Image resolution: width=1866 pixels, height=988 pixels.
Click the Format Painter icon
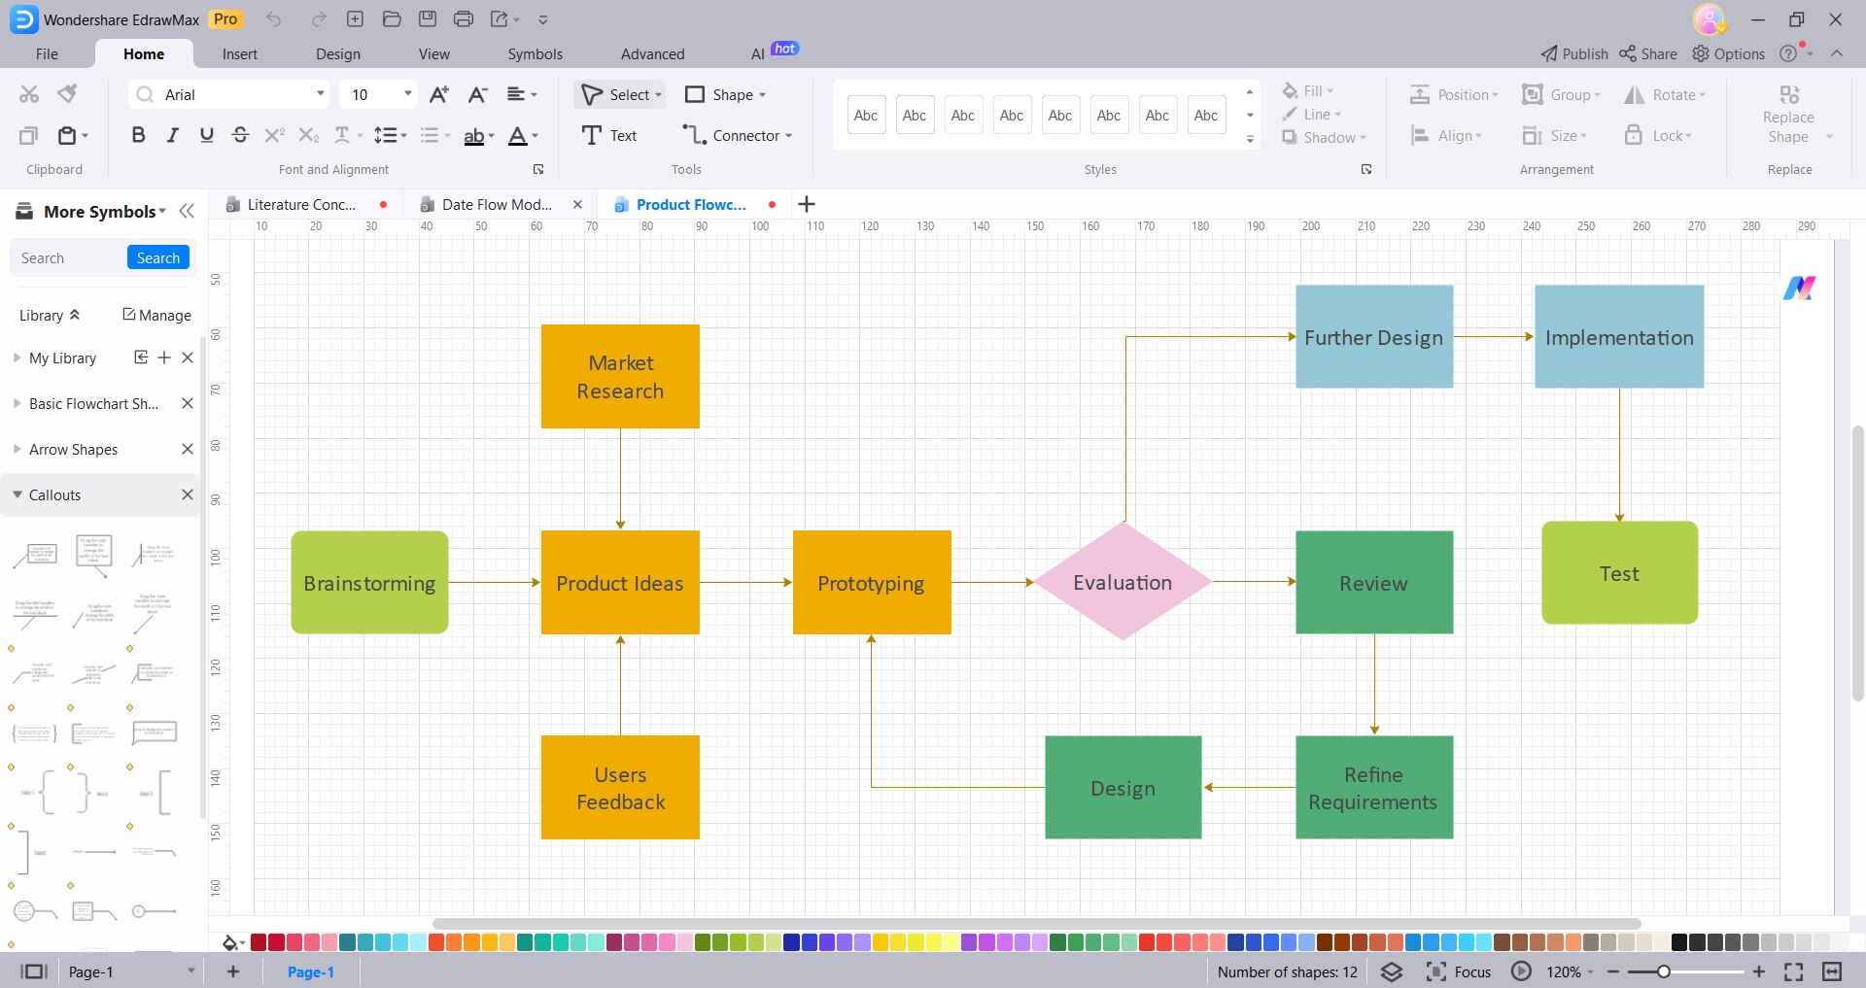pos(67,94)
